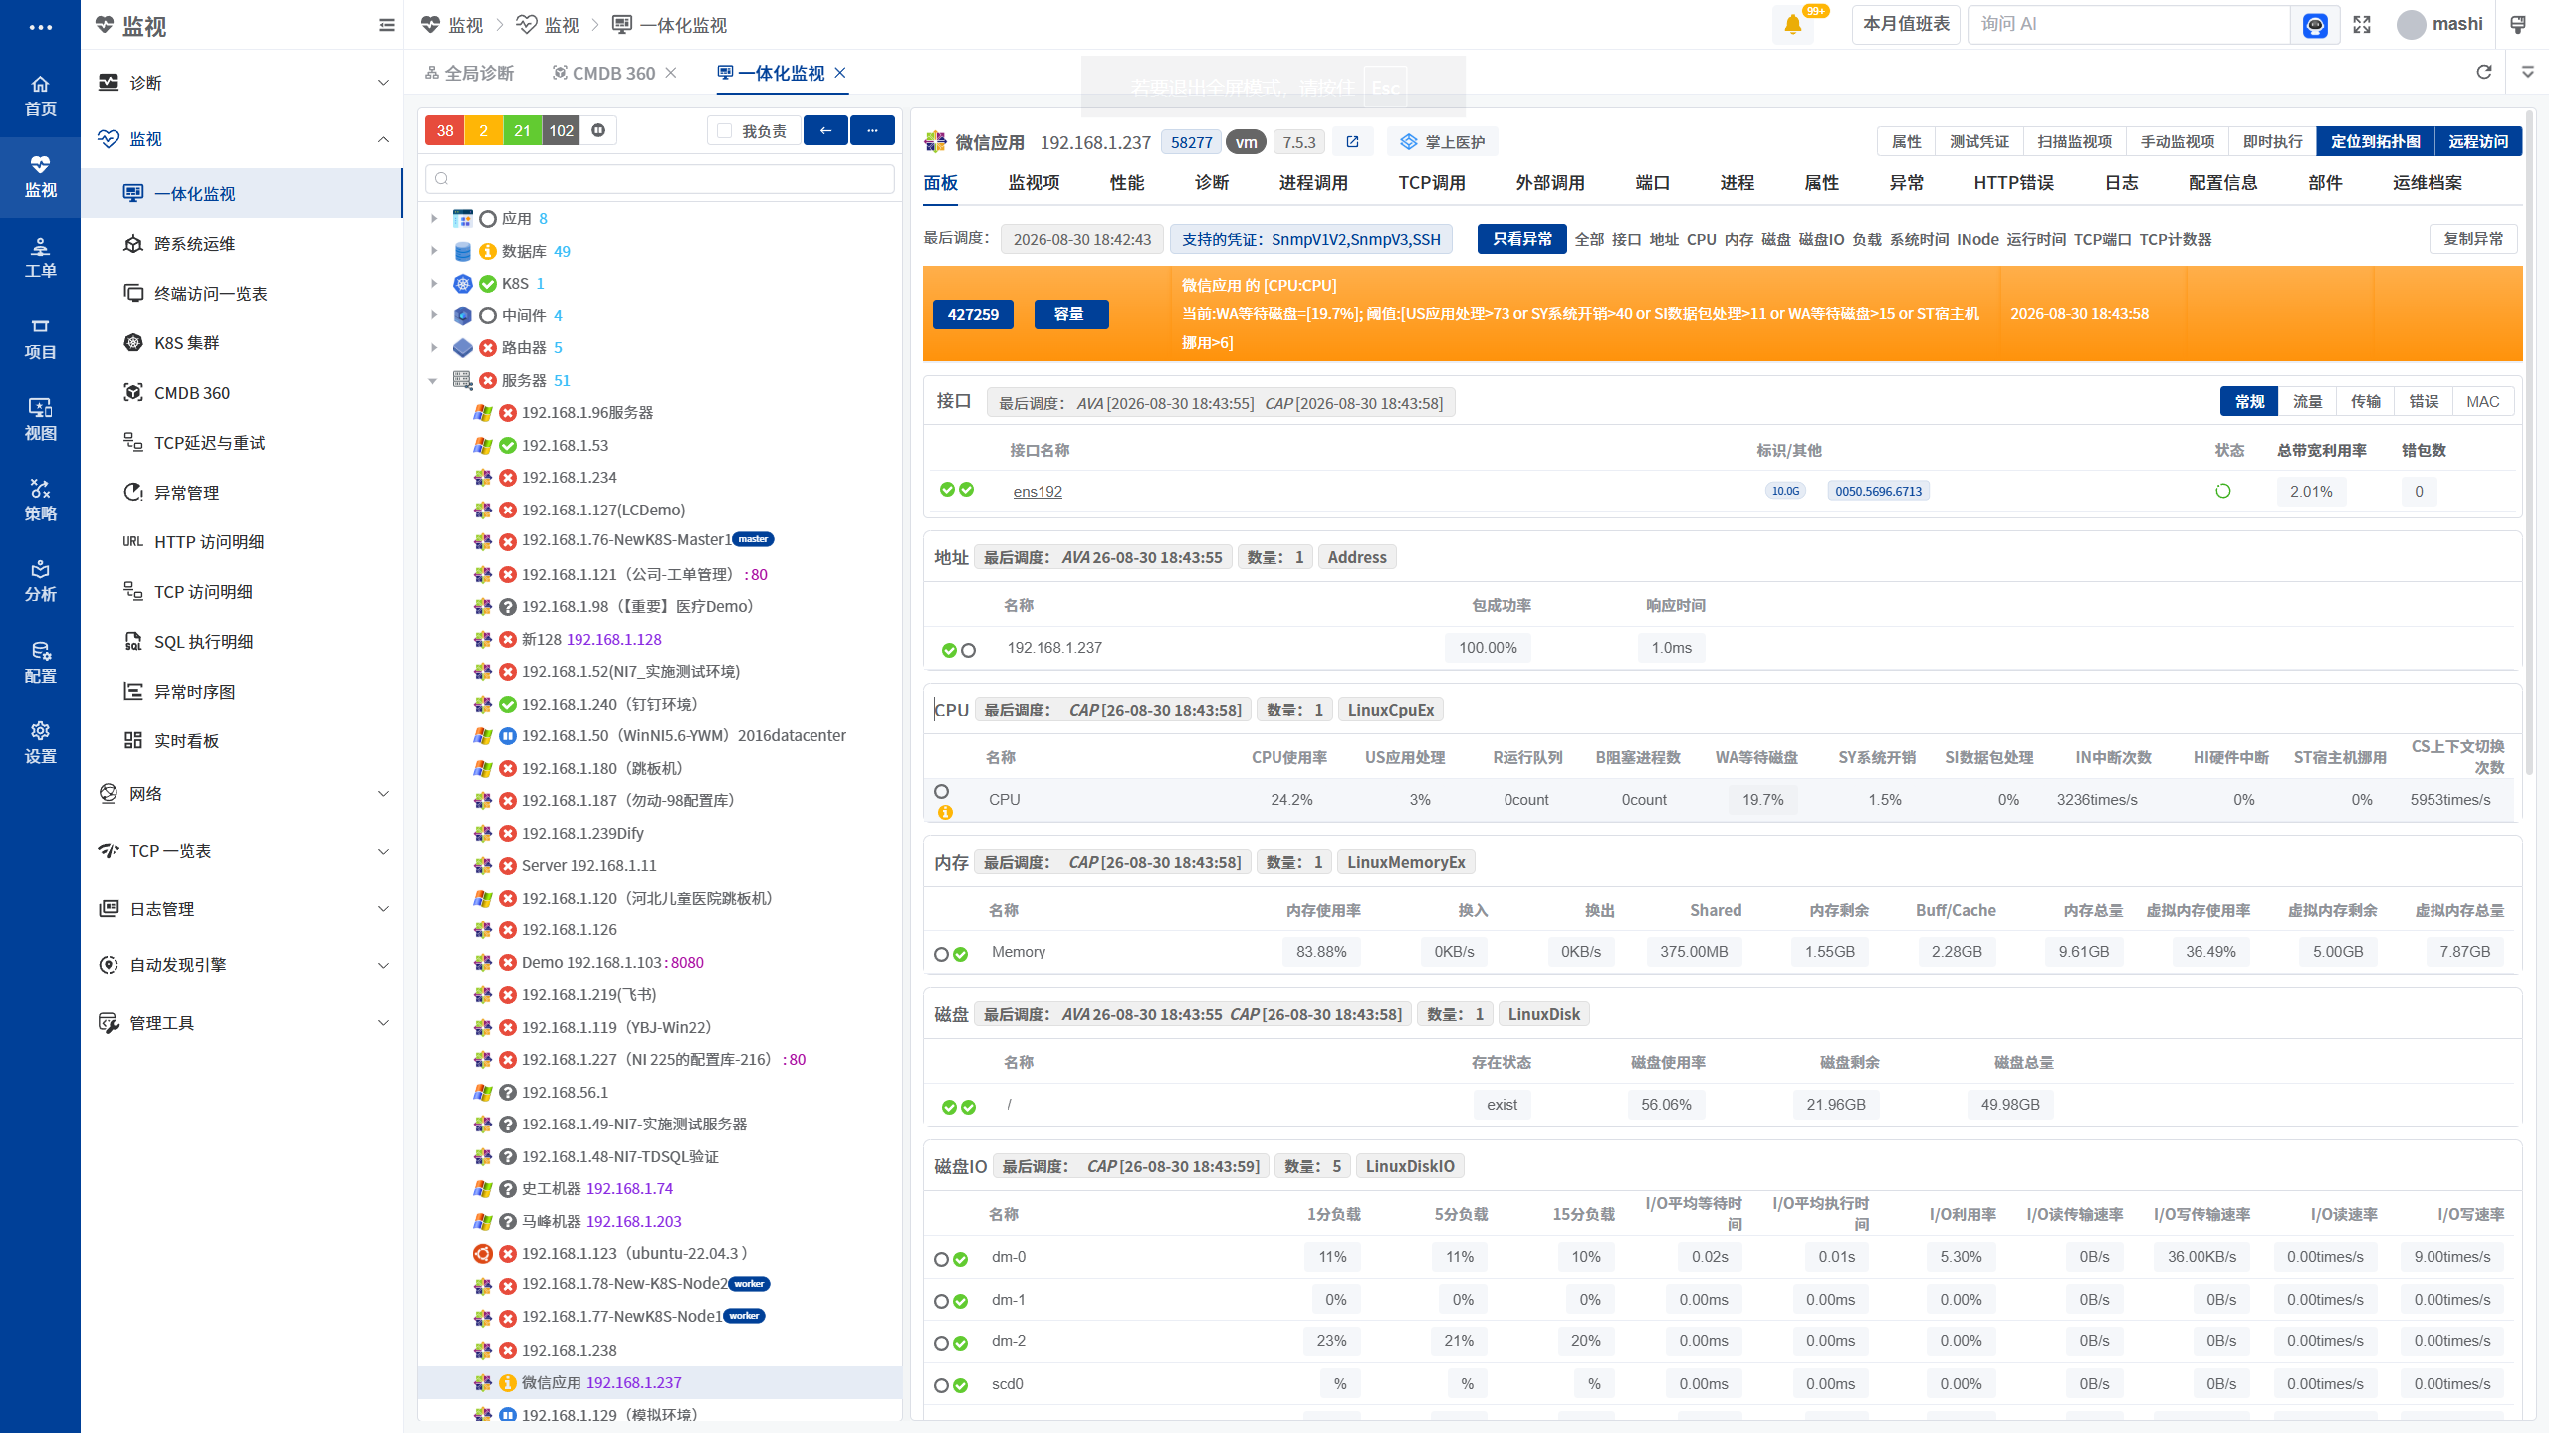2549x1433 pixels.
Task: Expand the 中间件 tree node
Action: [x=434, y=315]
